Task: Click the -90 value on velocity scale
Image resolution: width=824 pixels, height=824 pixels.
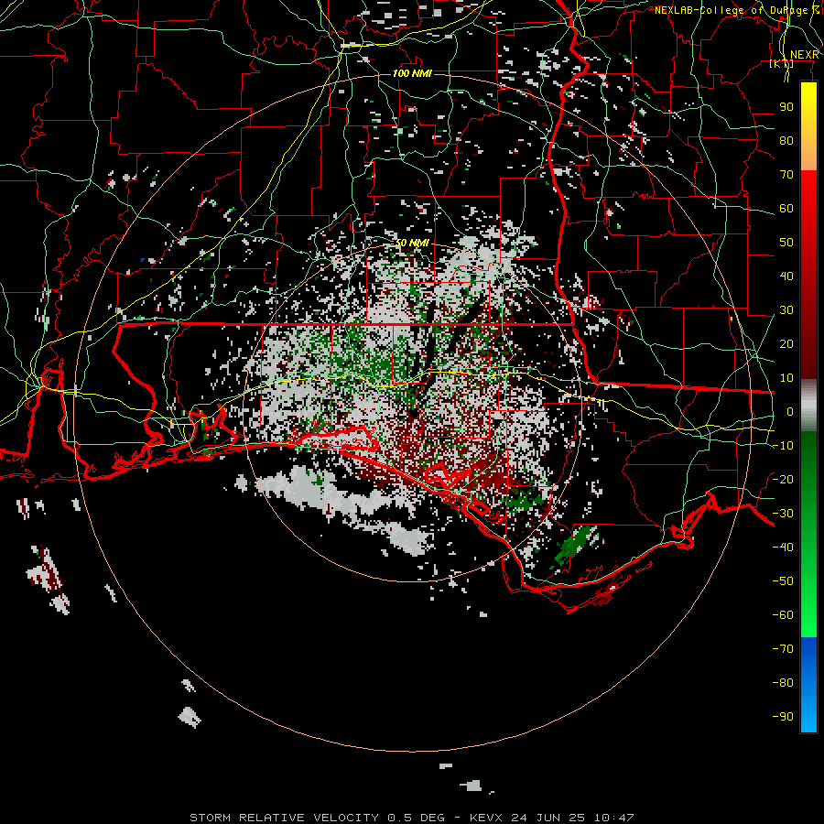Action: click(x=783, y=716)
